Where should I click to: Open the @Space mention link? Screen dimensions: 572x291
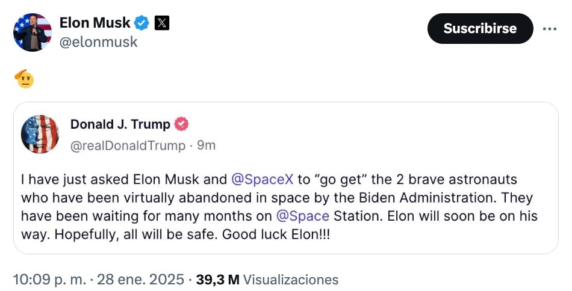click(302, 216)
